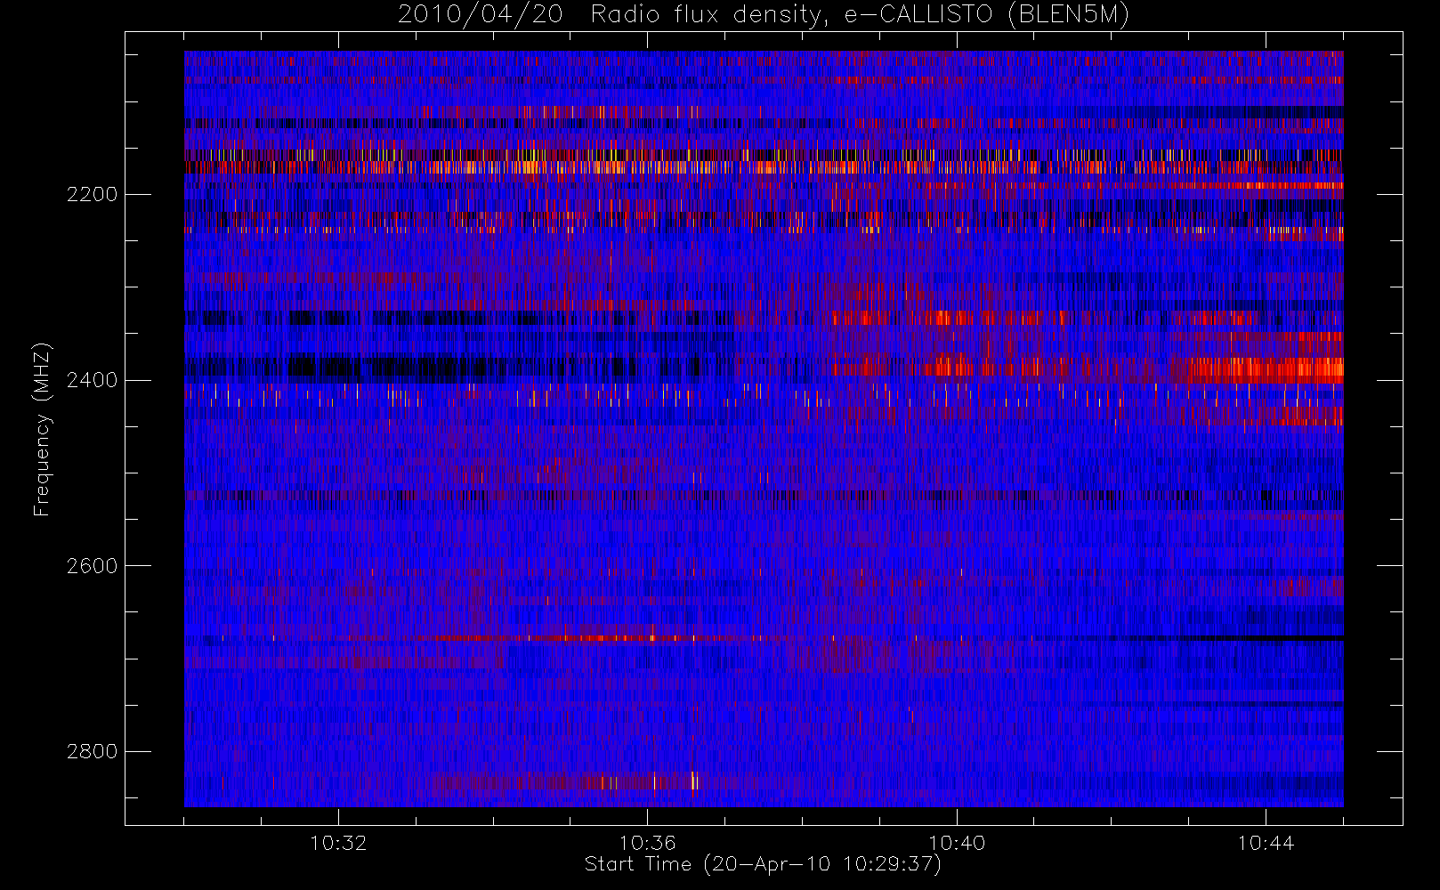The height and width of the screenshot is (890, 1440).
Task: Select the 2400 frequency tick label
Action: 92,381
